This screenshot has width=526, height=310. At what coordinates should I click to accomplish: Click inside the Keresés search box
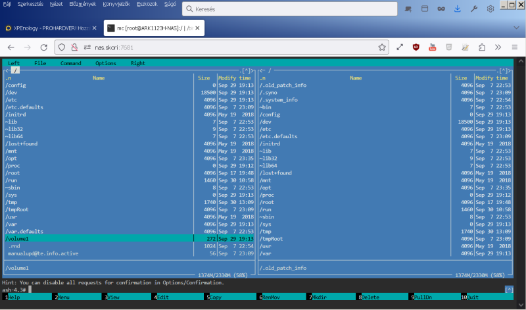tap(289, 9)
